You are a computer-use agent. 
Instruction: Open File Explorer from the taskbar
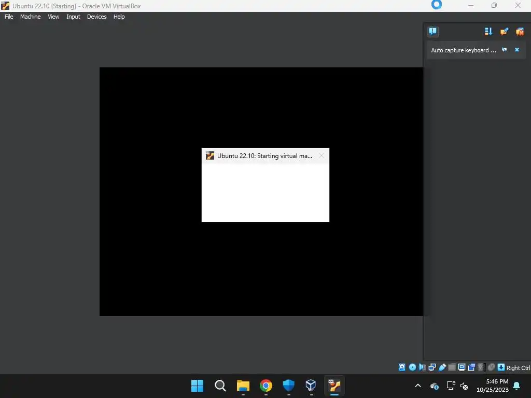point(243,386)
